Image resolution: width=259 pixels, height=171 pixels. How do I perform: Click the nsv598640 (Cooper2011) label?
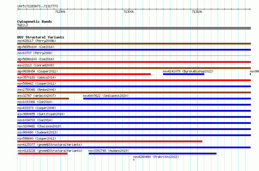coord(37,138)
